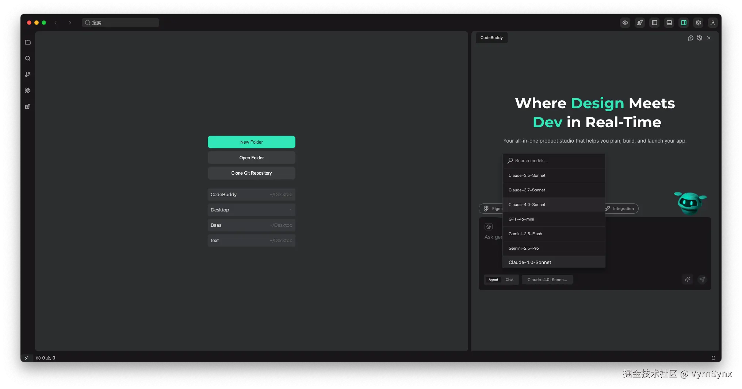Choose Claude-4.0-Sonnet listed above GPT-4o-mini
Image resolution: width=742 pixels, height=389 pixels.
[x=554, y=205]
